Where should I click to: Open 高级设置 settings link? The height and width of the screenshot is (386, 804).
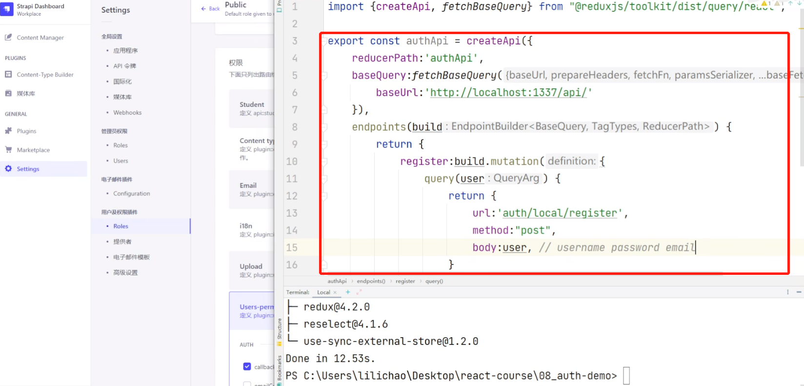pyautogui.click(x=125, y=272)
